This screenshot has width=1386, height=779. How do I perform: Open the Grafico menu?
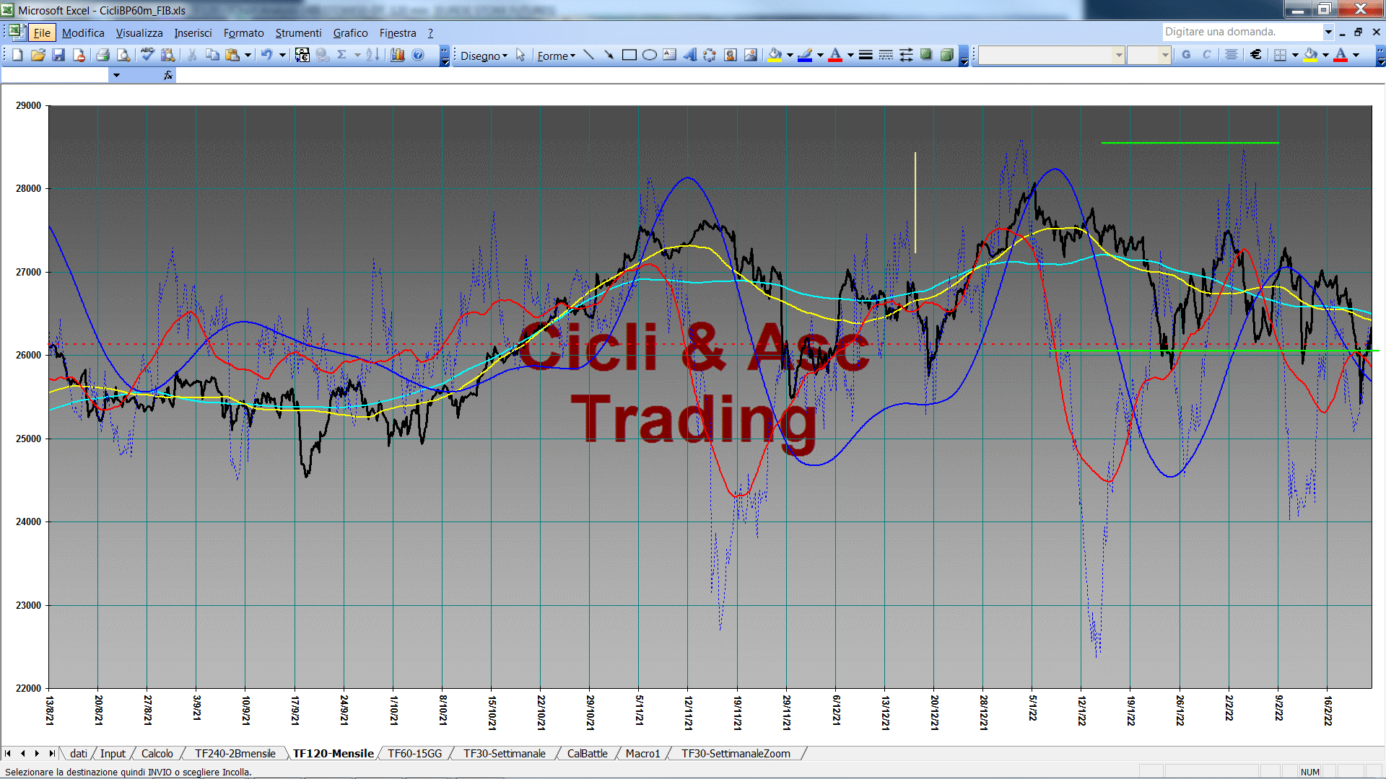coord(350,33)
